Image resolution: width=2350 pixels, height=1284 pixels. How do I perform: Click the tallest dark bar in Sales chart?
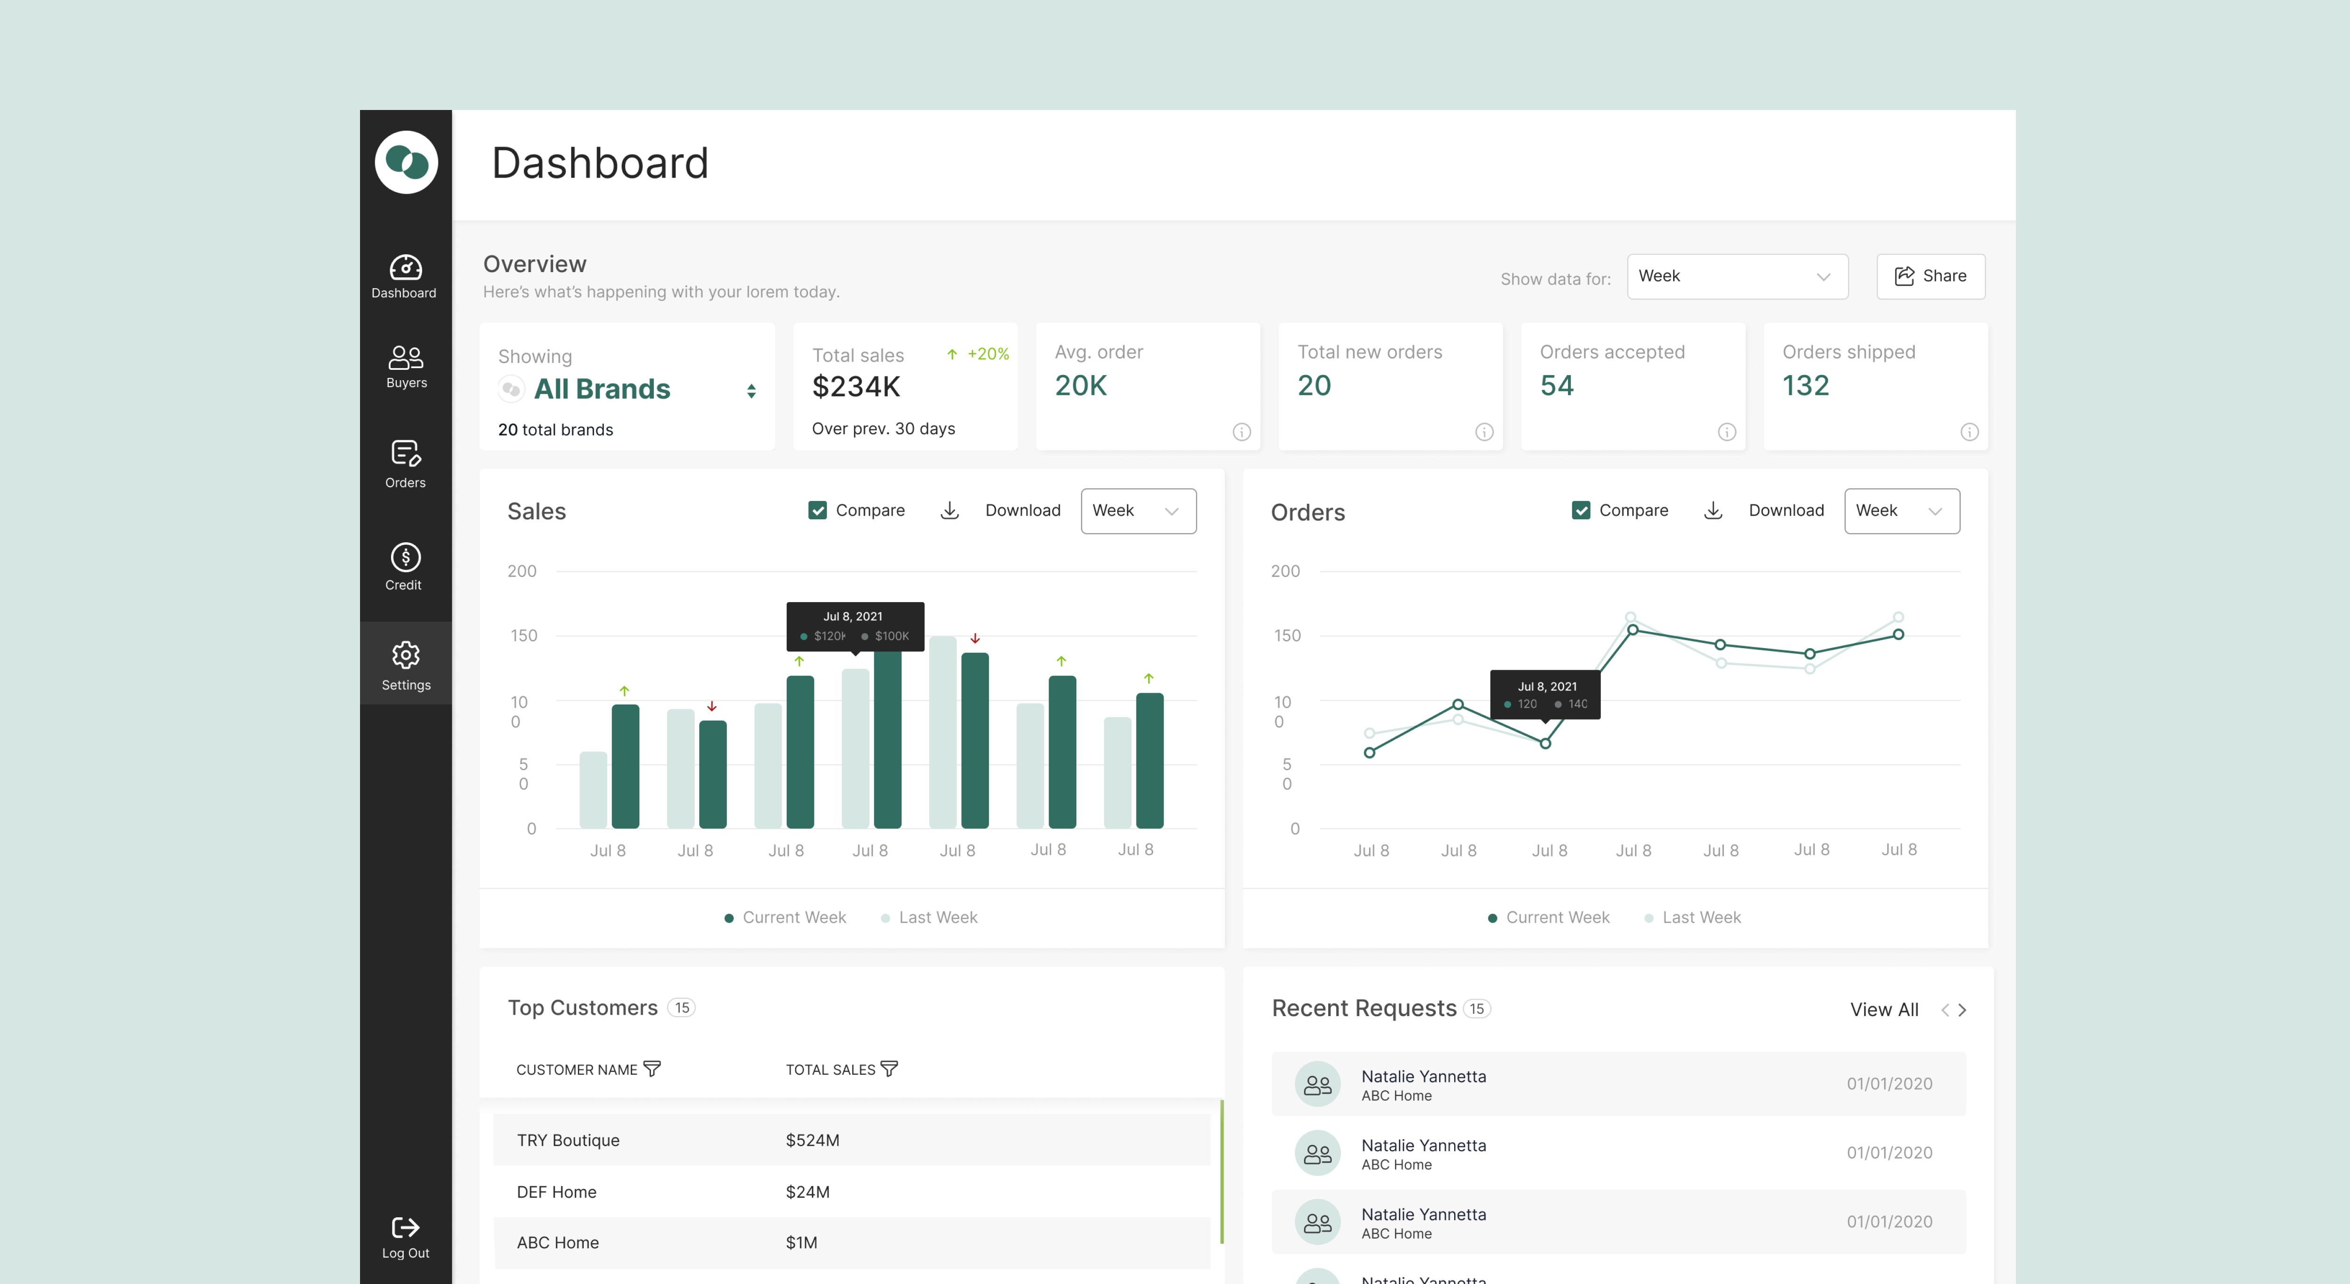[888, 739]
